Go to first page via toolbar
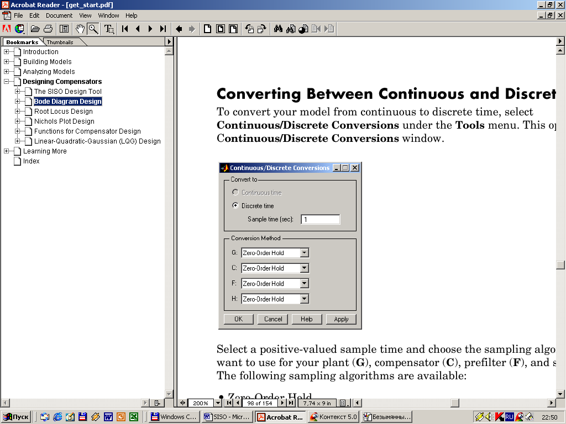The height and width of the screenshot is (424, 566). (125, 29)
